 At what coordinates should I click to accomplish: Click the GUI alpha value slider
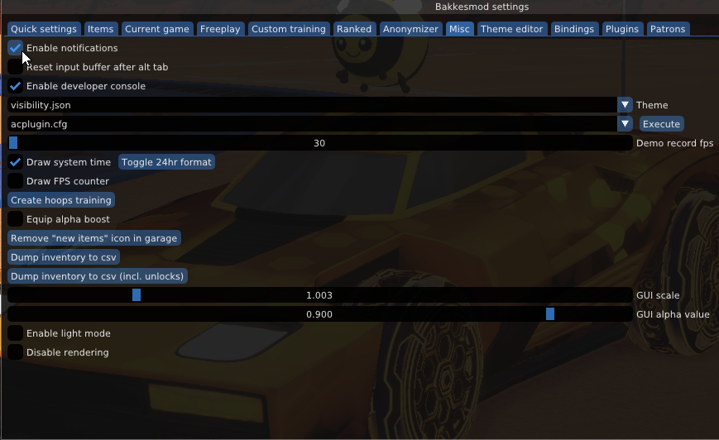click(x=319, y=314)
